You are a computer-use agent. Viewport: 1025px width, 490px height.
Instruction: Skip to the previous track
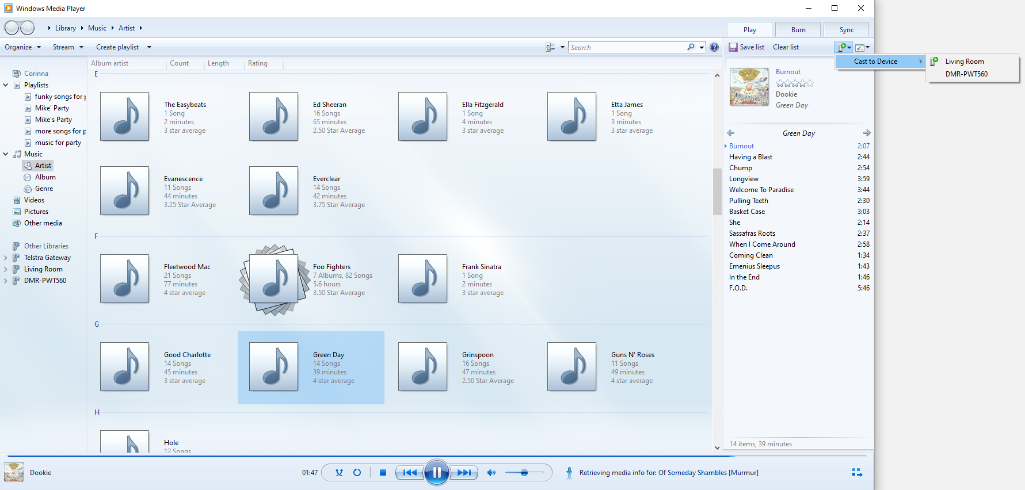pyautogui.click(x=410, y=473)
